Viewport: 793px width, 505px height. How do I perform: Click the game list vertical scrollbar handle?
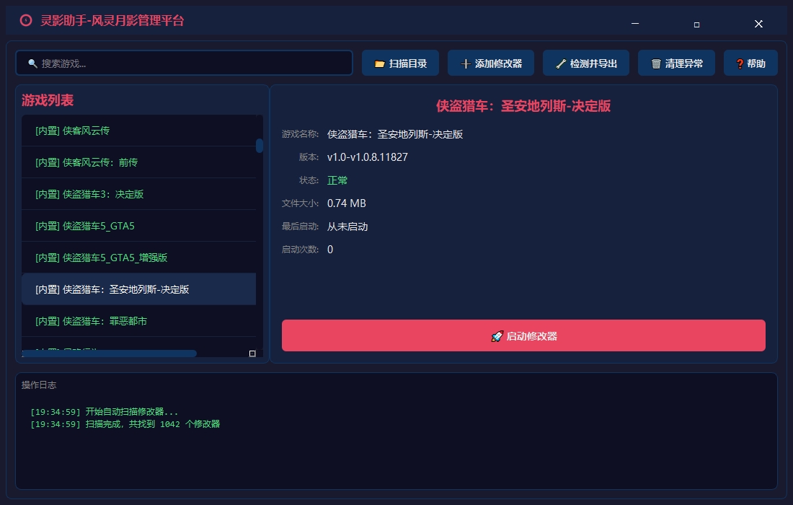point(260,146)
